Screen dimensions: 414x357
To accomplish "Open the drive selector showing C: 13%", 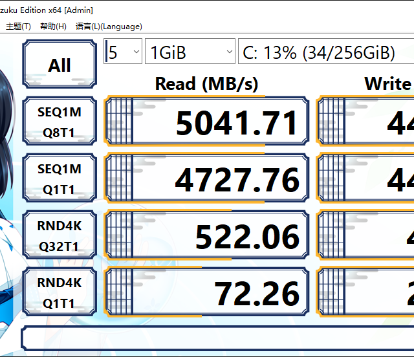I will coord(325,52).
